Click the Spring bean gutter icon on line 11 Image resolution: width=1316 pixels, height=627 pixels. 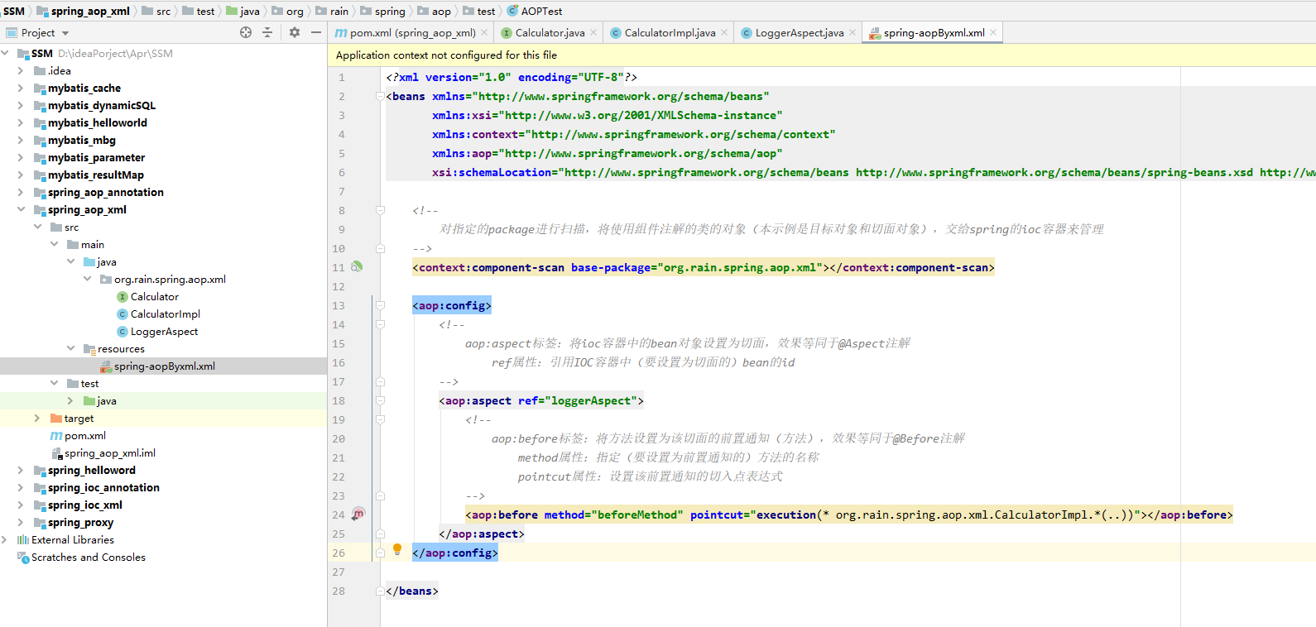click(x=357, y=267)
